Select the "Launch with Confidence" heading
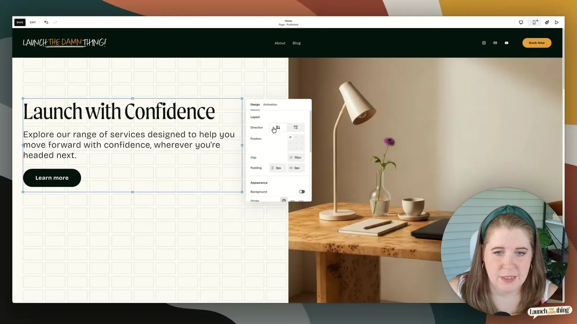The width and height of the screenshot is (577, 324). 119,111
